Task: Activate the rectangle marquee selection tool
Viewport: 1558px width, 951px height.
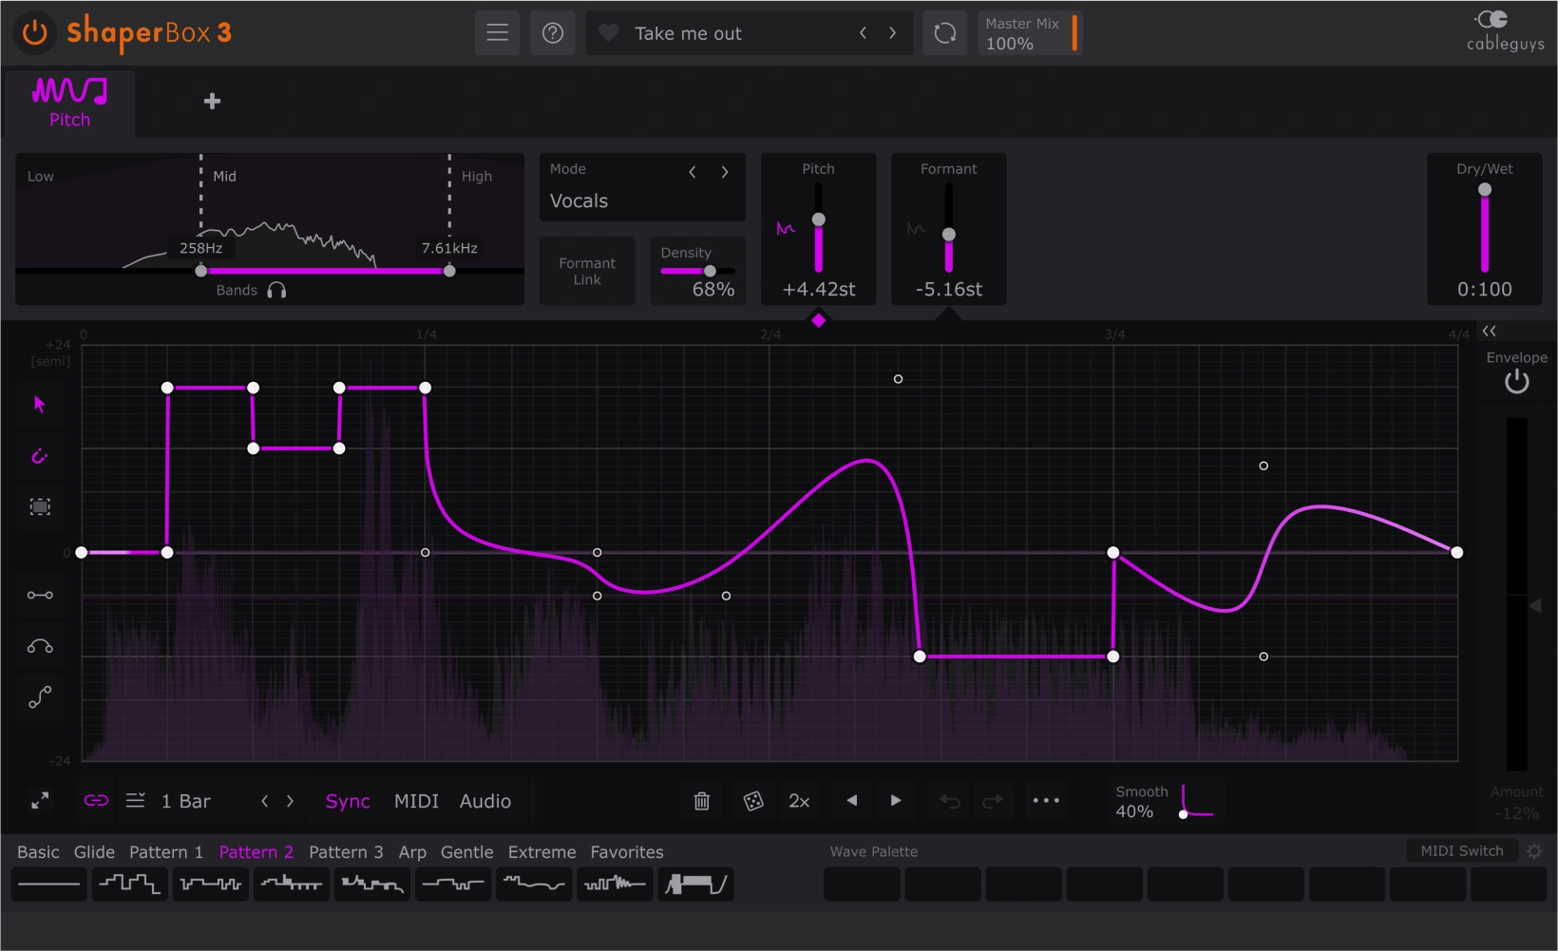Action: point(39,507)
